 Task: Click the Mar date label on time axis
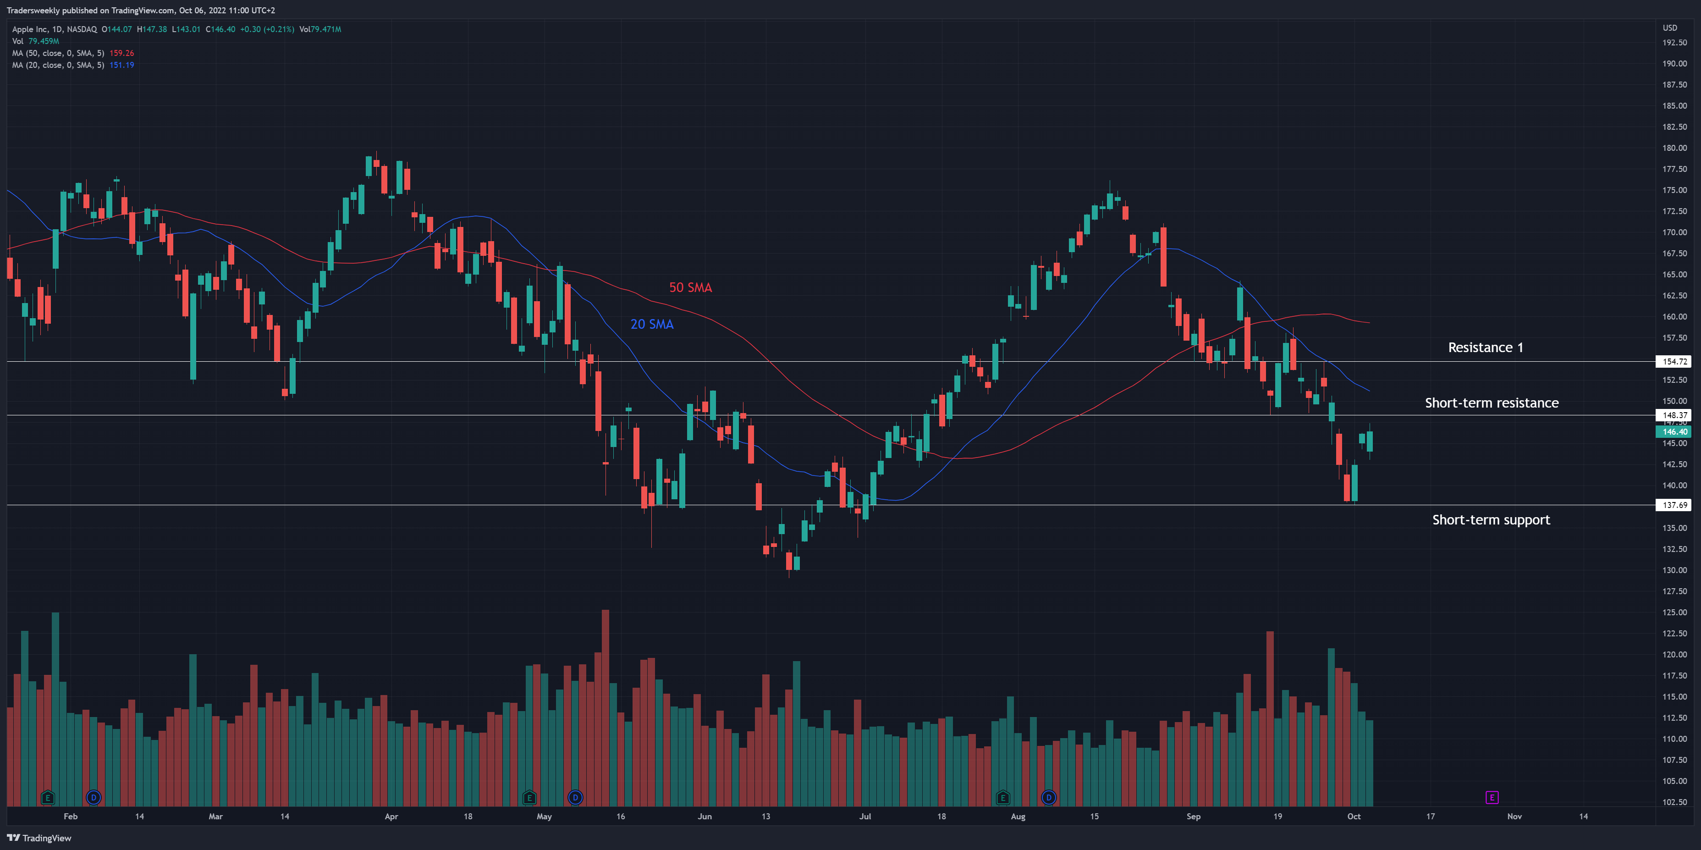click(215, 817)
